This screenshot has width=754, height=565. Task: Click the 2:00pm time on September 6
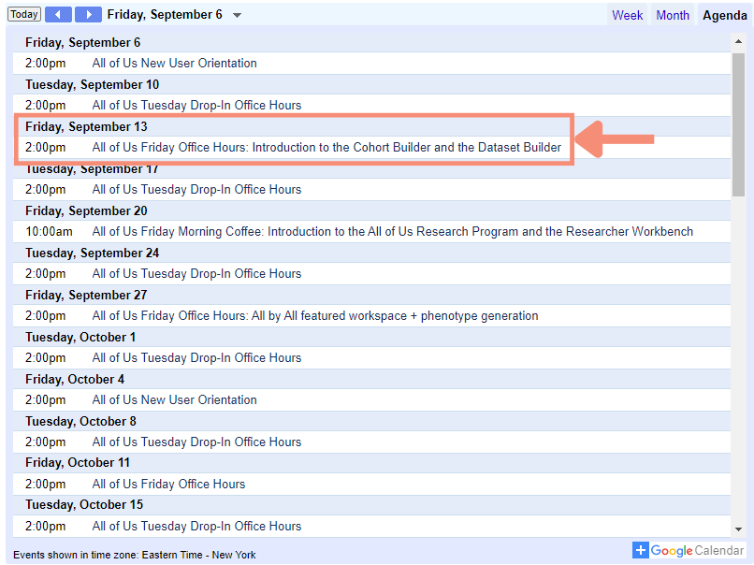click(x=45, y=63)
